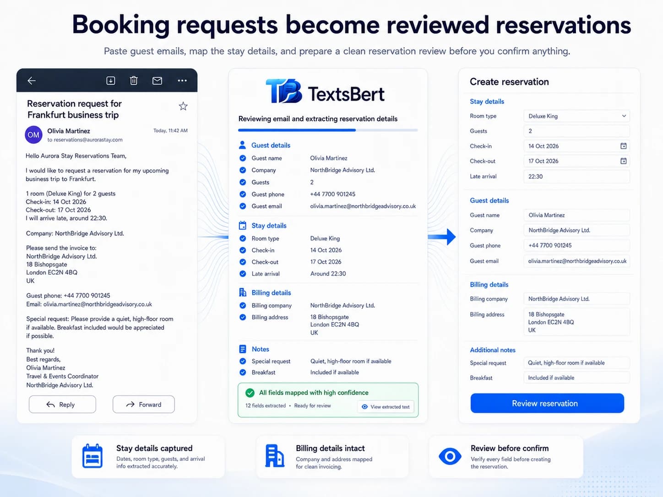The height and width of the screenshot is (497, 663).
Task: Click the 'All fields mapped with high confidence' message
Action: (x=314, y=393)
